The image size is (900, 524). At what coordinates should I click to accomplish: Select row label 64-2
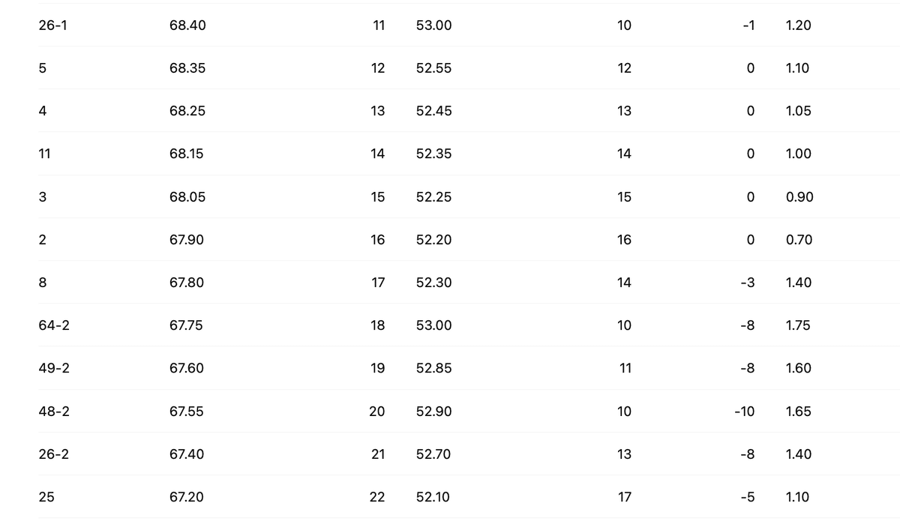pyautogui.click(x=54, y=325)
